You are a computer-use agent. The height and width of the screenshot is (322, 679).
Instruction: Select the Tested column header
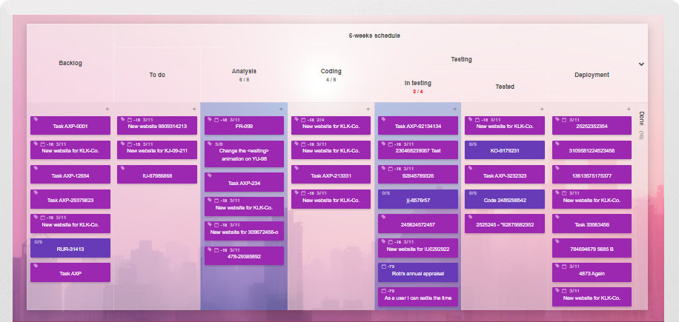coord(505,87)
